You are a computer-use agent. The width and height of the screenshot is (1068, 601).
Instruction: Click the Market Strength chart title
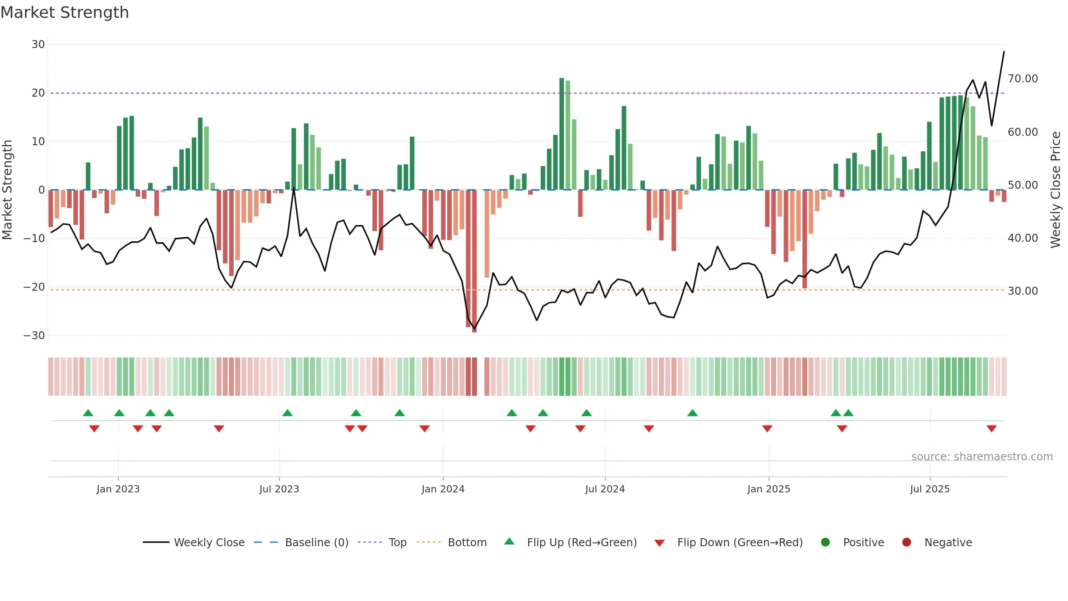65,12
